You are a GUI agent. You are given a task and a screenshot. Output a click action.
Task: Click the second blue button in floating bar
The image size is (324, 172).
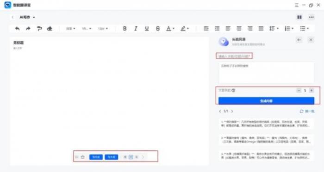(112, 157)
